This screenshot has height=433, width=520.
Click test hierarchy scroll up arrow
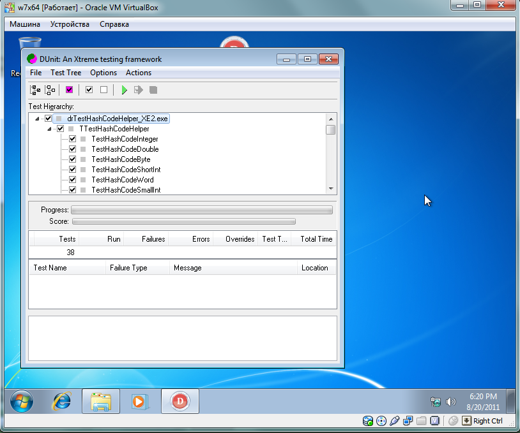coord(331,119)
